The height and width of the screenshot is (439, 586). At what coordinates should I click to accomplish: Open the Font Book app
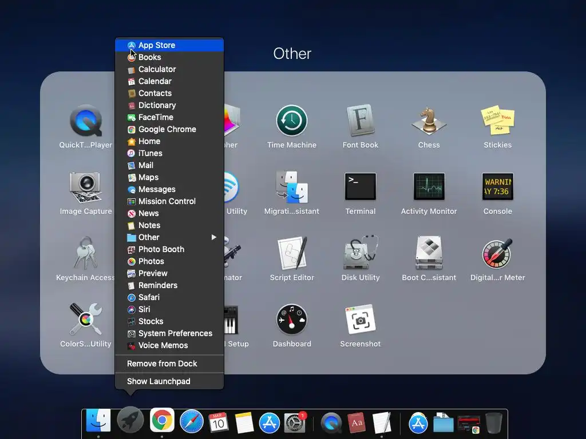(x=361, y=121)
